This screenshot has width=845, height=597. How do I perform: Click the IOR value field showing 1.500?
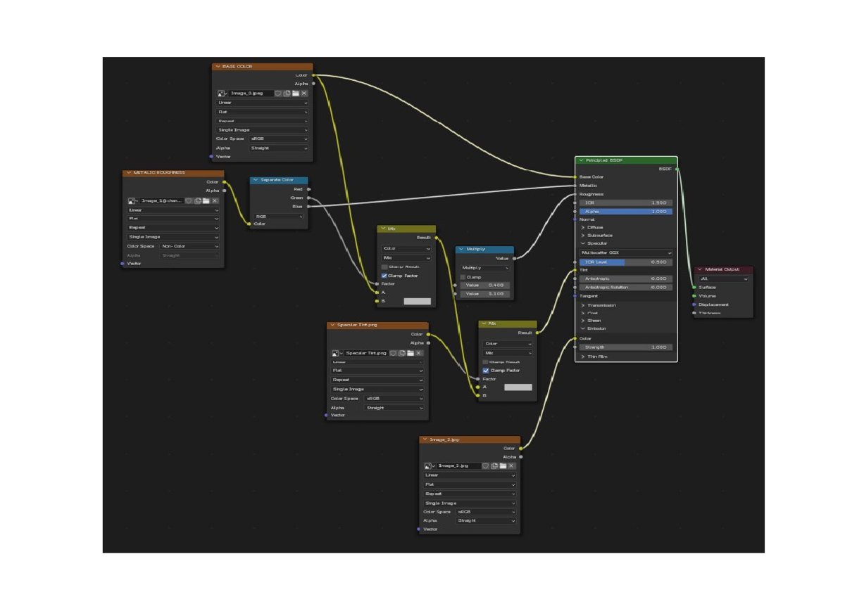626,203
